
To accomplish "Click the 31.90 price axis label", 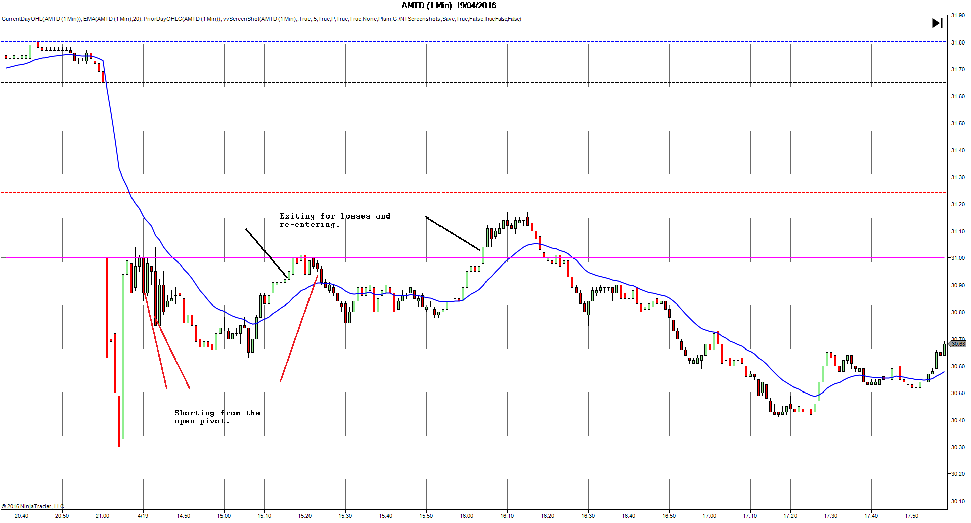I will [958, 15].
